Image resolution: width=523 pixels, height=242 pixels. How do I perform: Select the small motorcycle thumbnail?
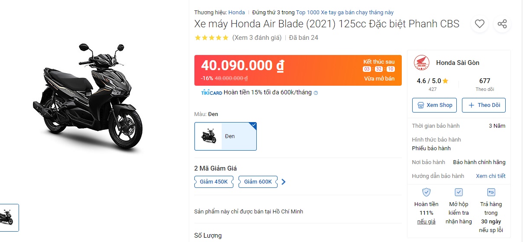click(x=9, y=217)
